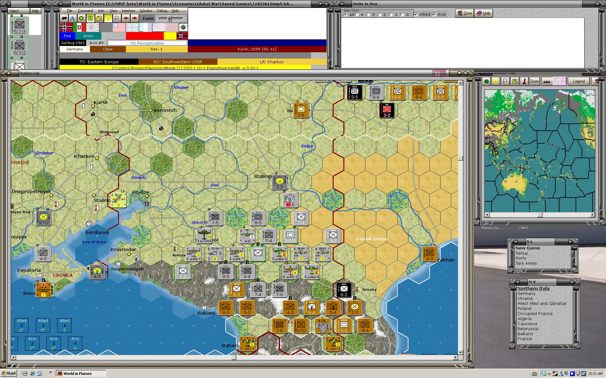Open the Command menu
606x378 pixels.
(85, 11)
